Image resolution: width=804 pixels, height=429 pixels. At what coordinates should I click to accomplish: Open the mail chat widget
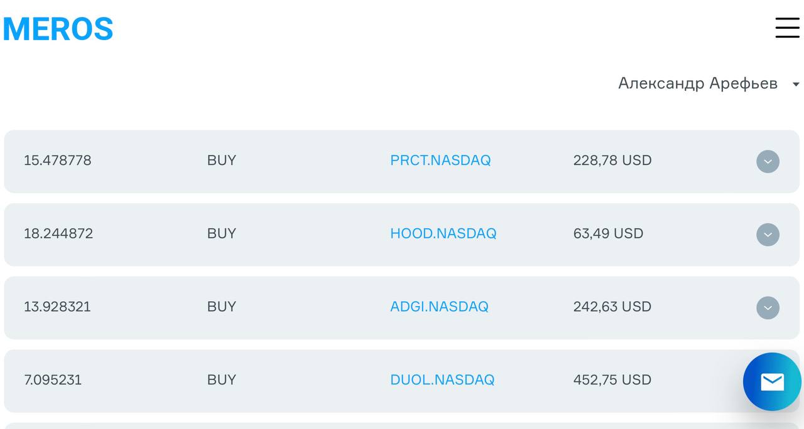pos(772,381)
